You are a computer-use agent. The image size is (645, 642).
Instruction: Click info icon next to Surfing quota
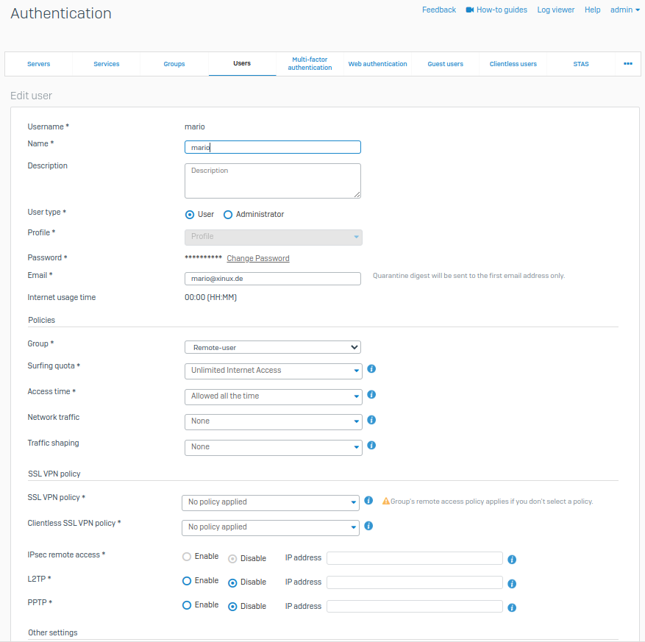coord(371,369)
